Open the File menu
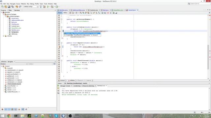Screen dimensions: 211x118 [x=1, y=4]
